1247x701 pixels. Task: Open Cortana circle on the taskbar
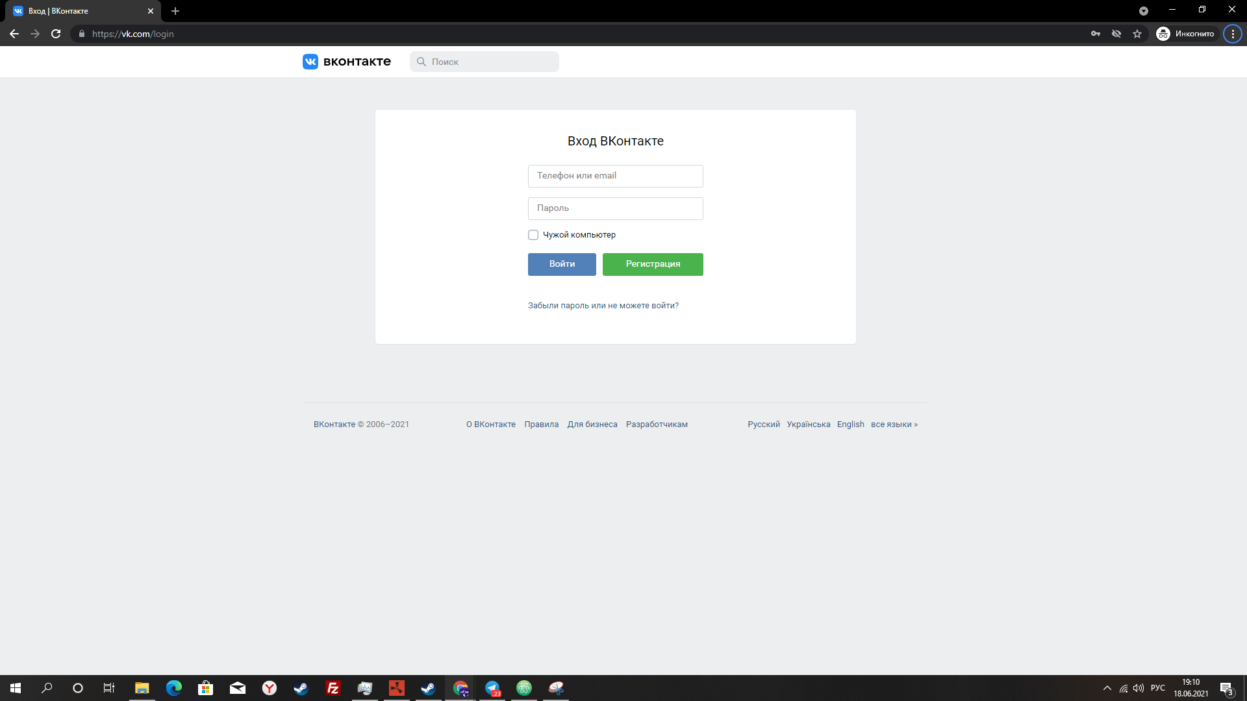pos(78,688)
